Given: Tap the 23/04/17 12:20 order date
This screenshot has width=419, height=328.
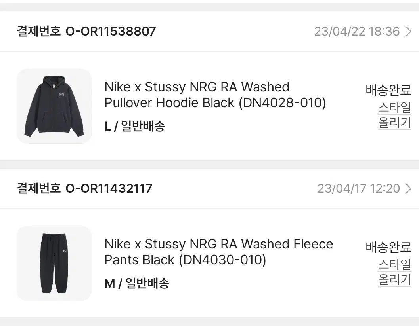Looking at the screenshot, I should tap(358, 188).
